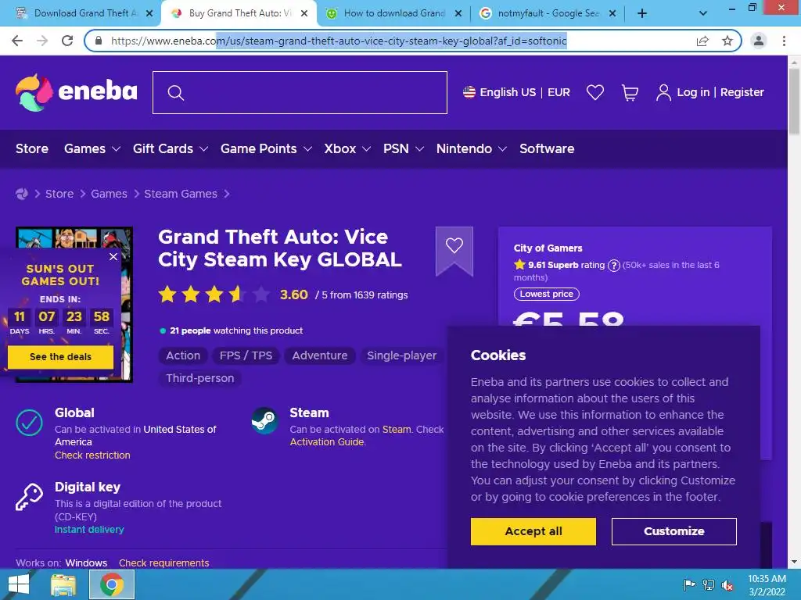
Task: Expand the PSN menu
Action: [404, 148]
